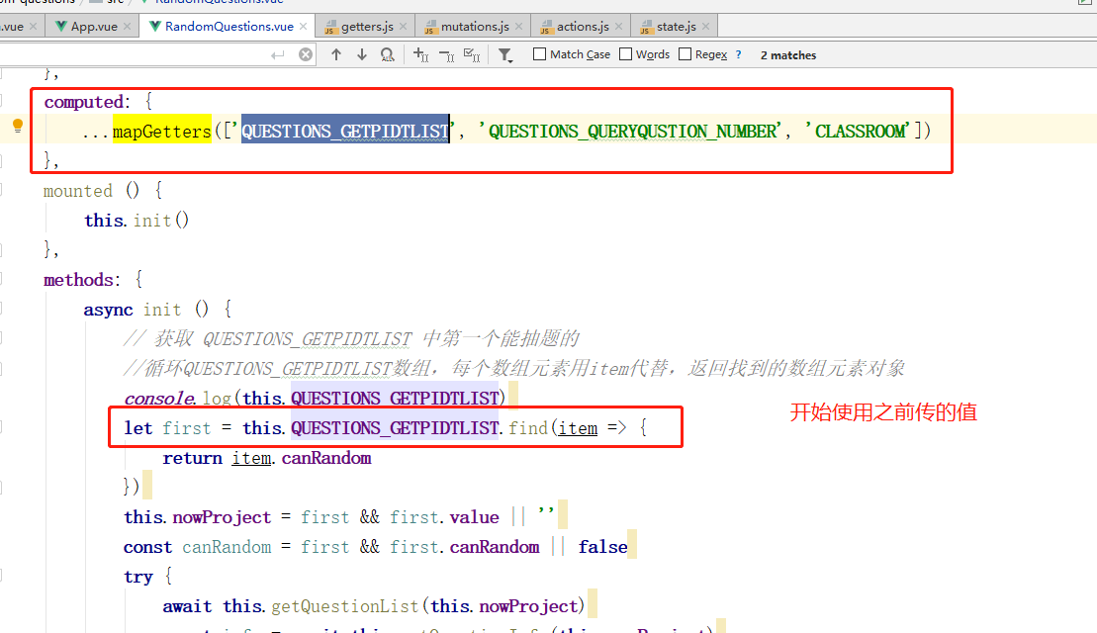This screenshot has width=1097, height=633.
Task: Click the 'return' keyword
Action: [192, 458]
